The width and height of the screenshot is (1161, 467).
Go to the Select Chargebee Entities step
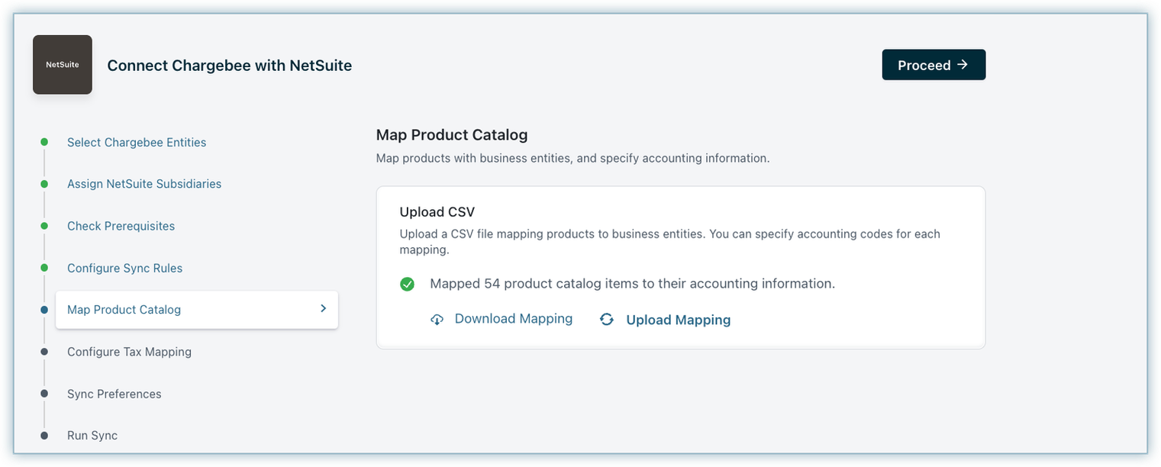[x=137, y=143]
